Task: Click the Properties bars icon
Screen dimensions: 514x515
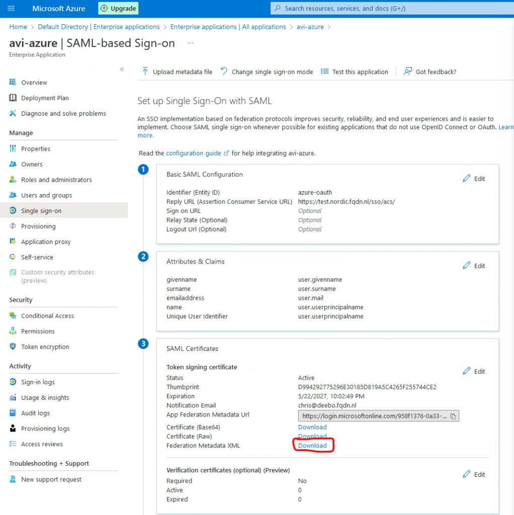Action: pos(13,148)
